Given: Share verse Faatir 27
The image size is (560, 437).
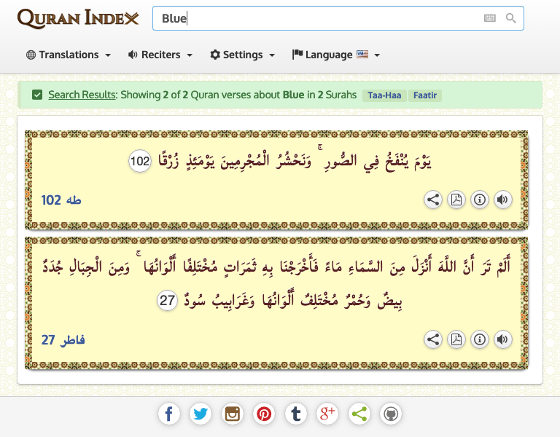Looking at the screenshot, I should (433, 339).
